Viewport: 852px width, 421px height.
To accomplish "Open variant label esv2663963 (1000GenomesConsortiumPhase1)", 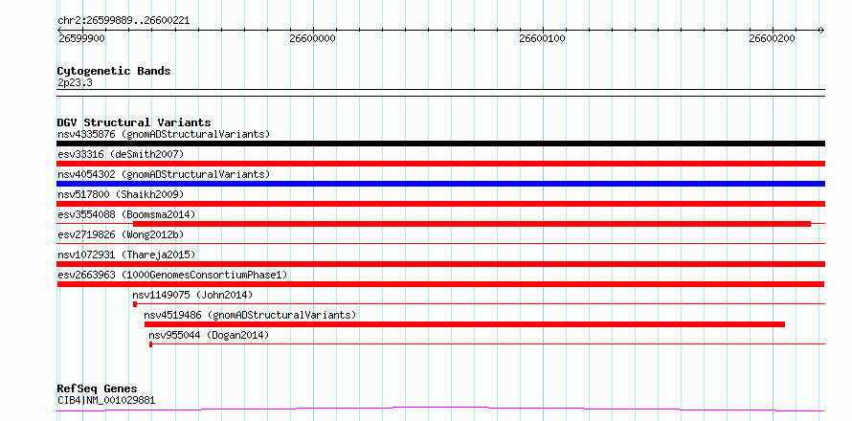I will (x=172, y=275).
